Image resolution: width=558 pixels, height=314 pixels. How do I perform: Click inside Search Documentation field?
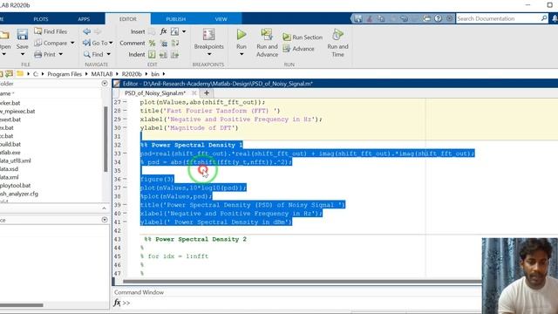point(498,18)
